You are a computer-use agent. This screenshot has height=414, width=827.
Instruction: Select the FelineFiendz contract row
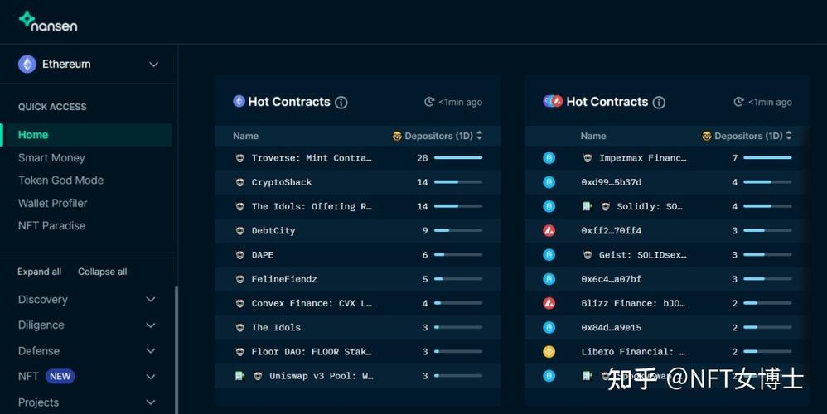[358, 279]
